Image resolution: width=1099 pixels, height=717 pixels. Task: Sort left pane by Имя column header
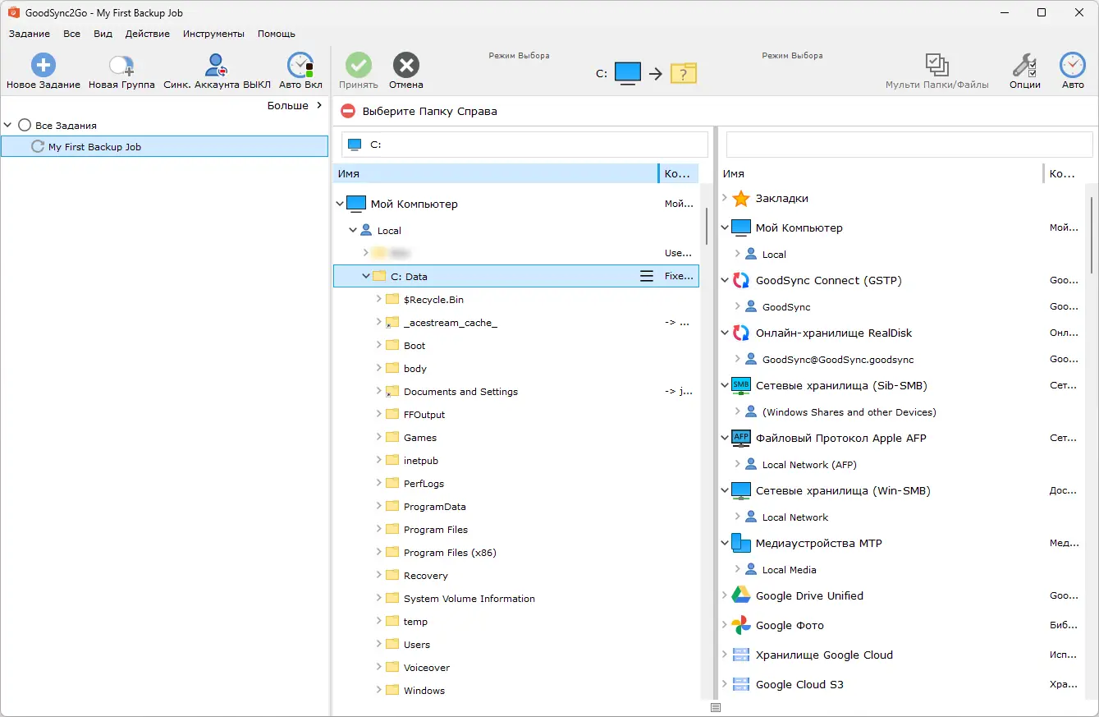(496, 173)
